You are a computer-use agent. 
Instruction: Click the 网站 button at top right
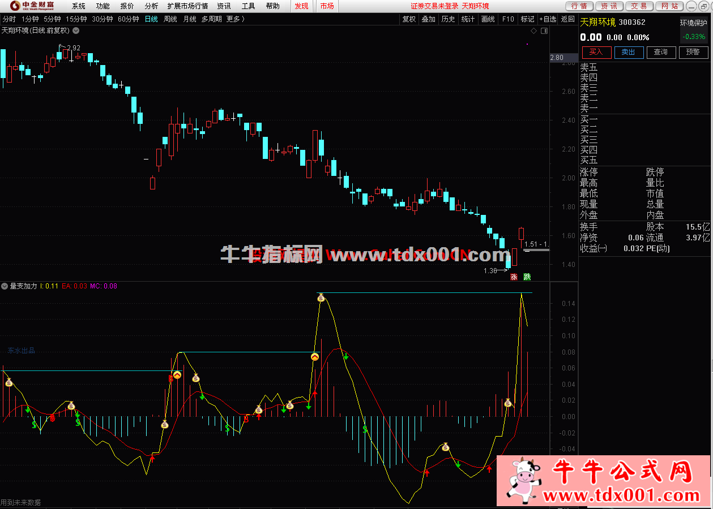tap(669, 6)
